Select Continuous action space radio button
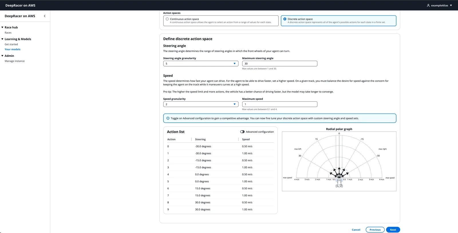Screen dimensions: 458x233 pyautogui.click(x=167, y=19)
